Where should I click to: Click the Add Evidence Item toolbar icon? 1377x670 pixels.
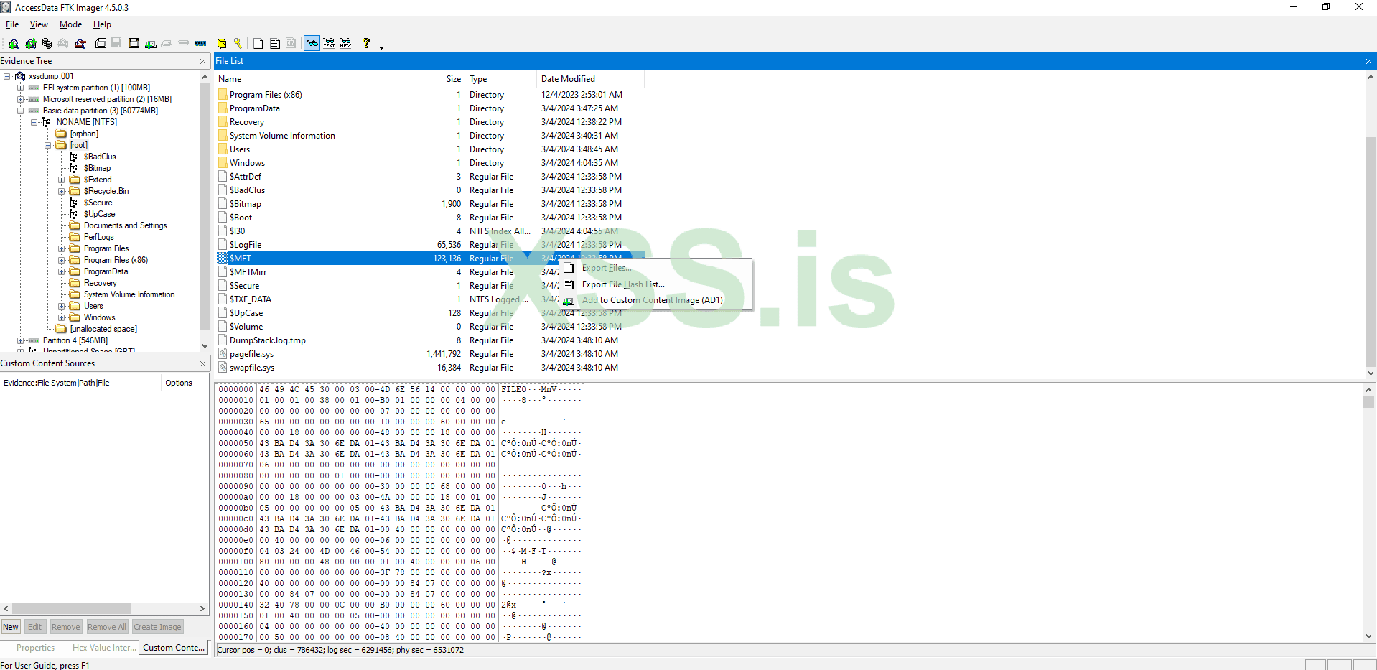tap(14, 44)
